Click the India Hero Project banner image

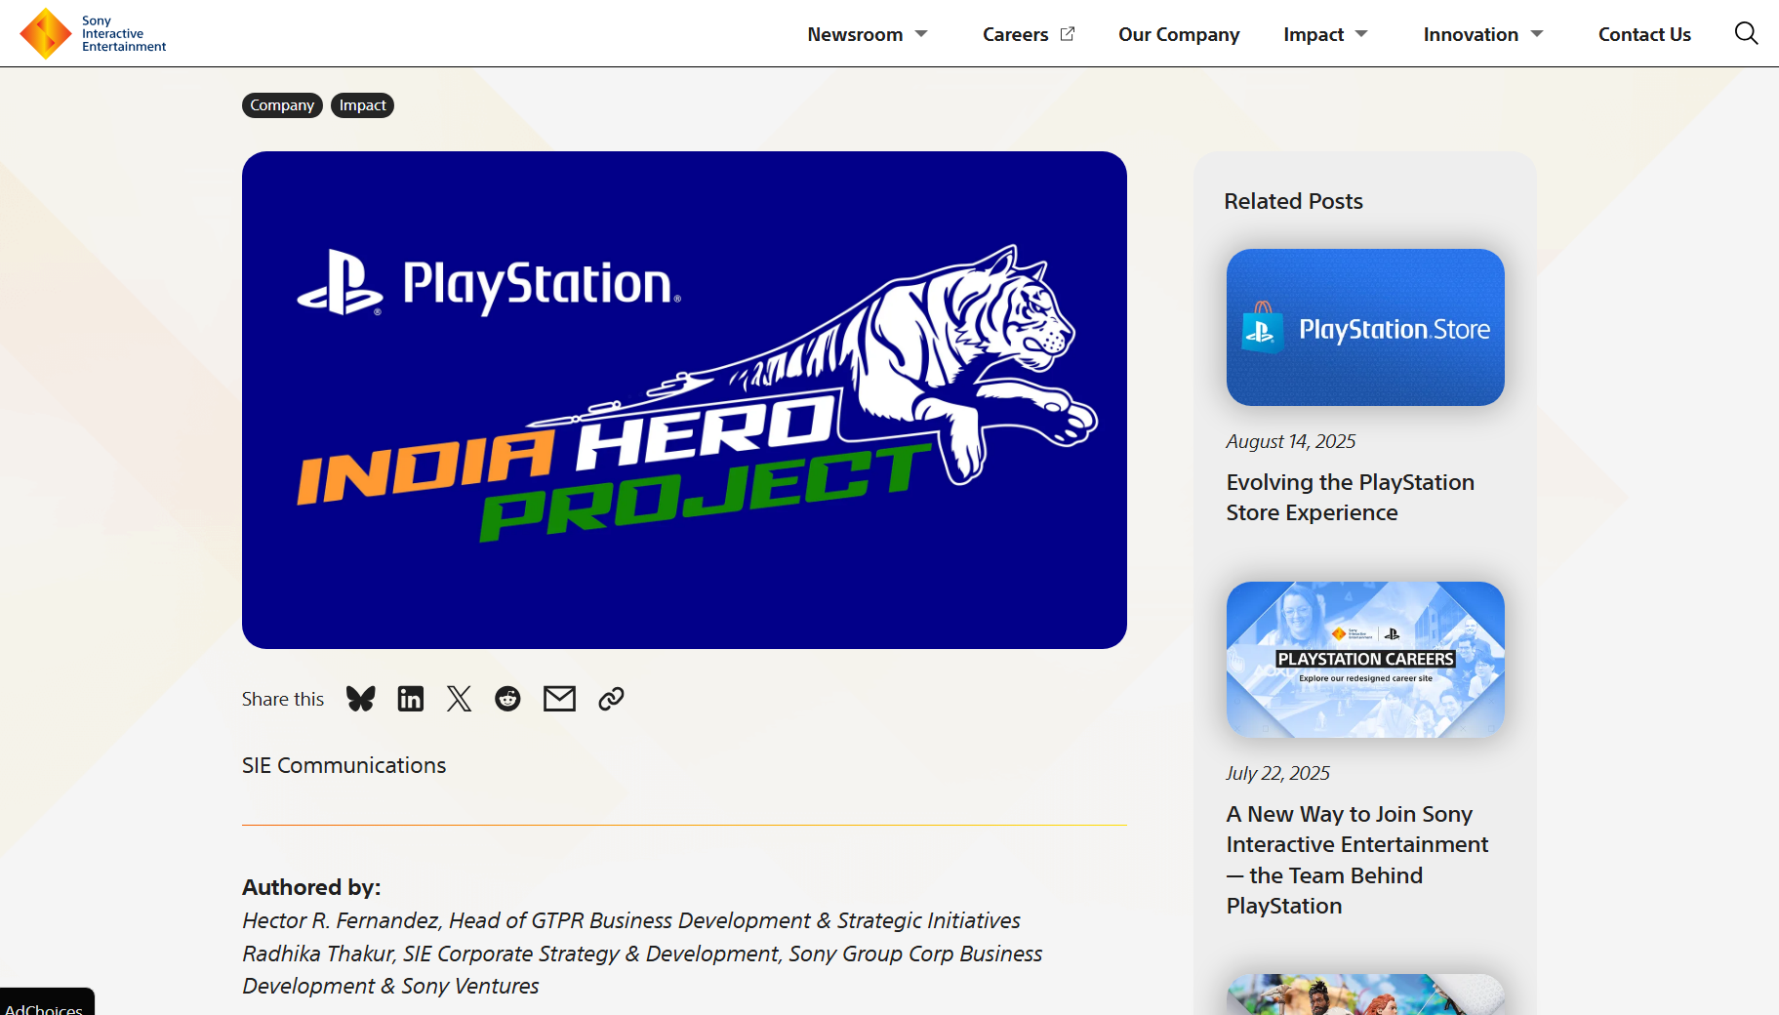point(684,400)
